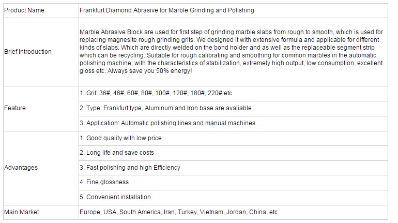Select "Good quality with low price" row
Screen dimensions: 398x223
(x=120, y=138)
